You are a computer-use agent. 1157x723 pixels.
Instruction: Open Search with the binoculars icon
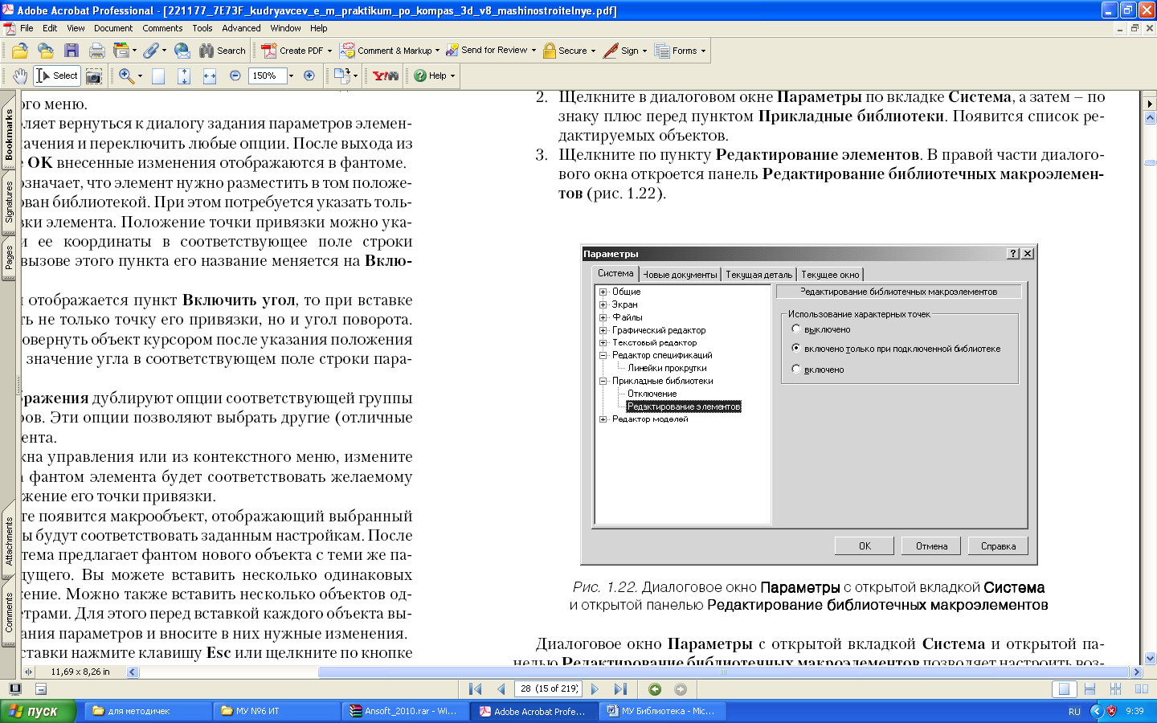click(x=223, y=51)
